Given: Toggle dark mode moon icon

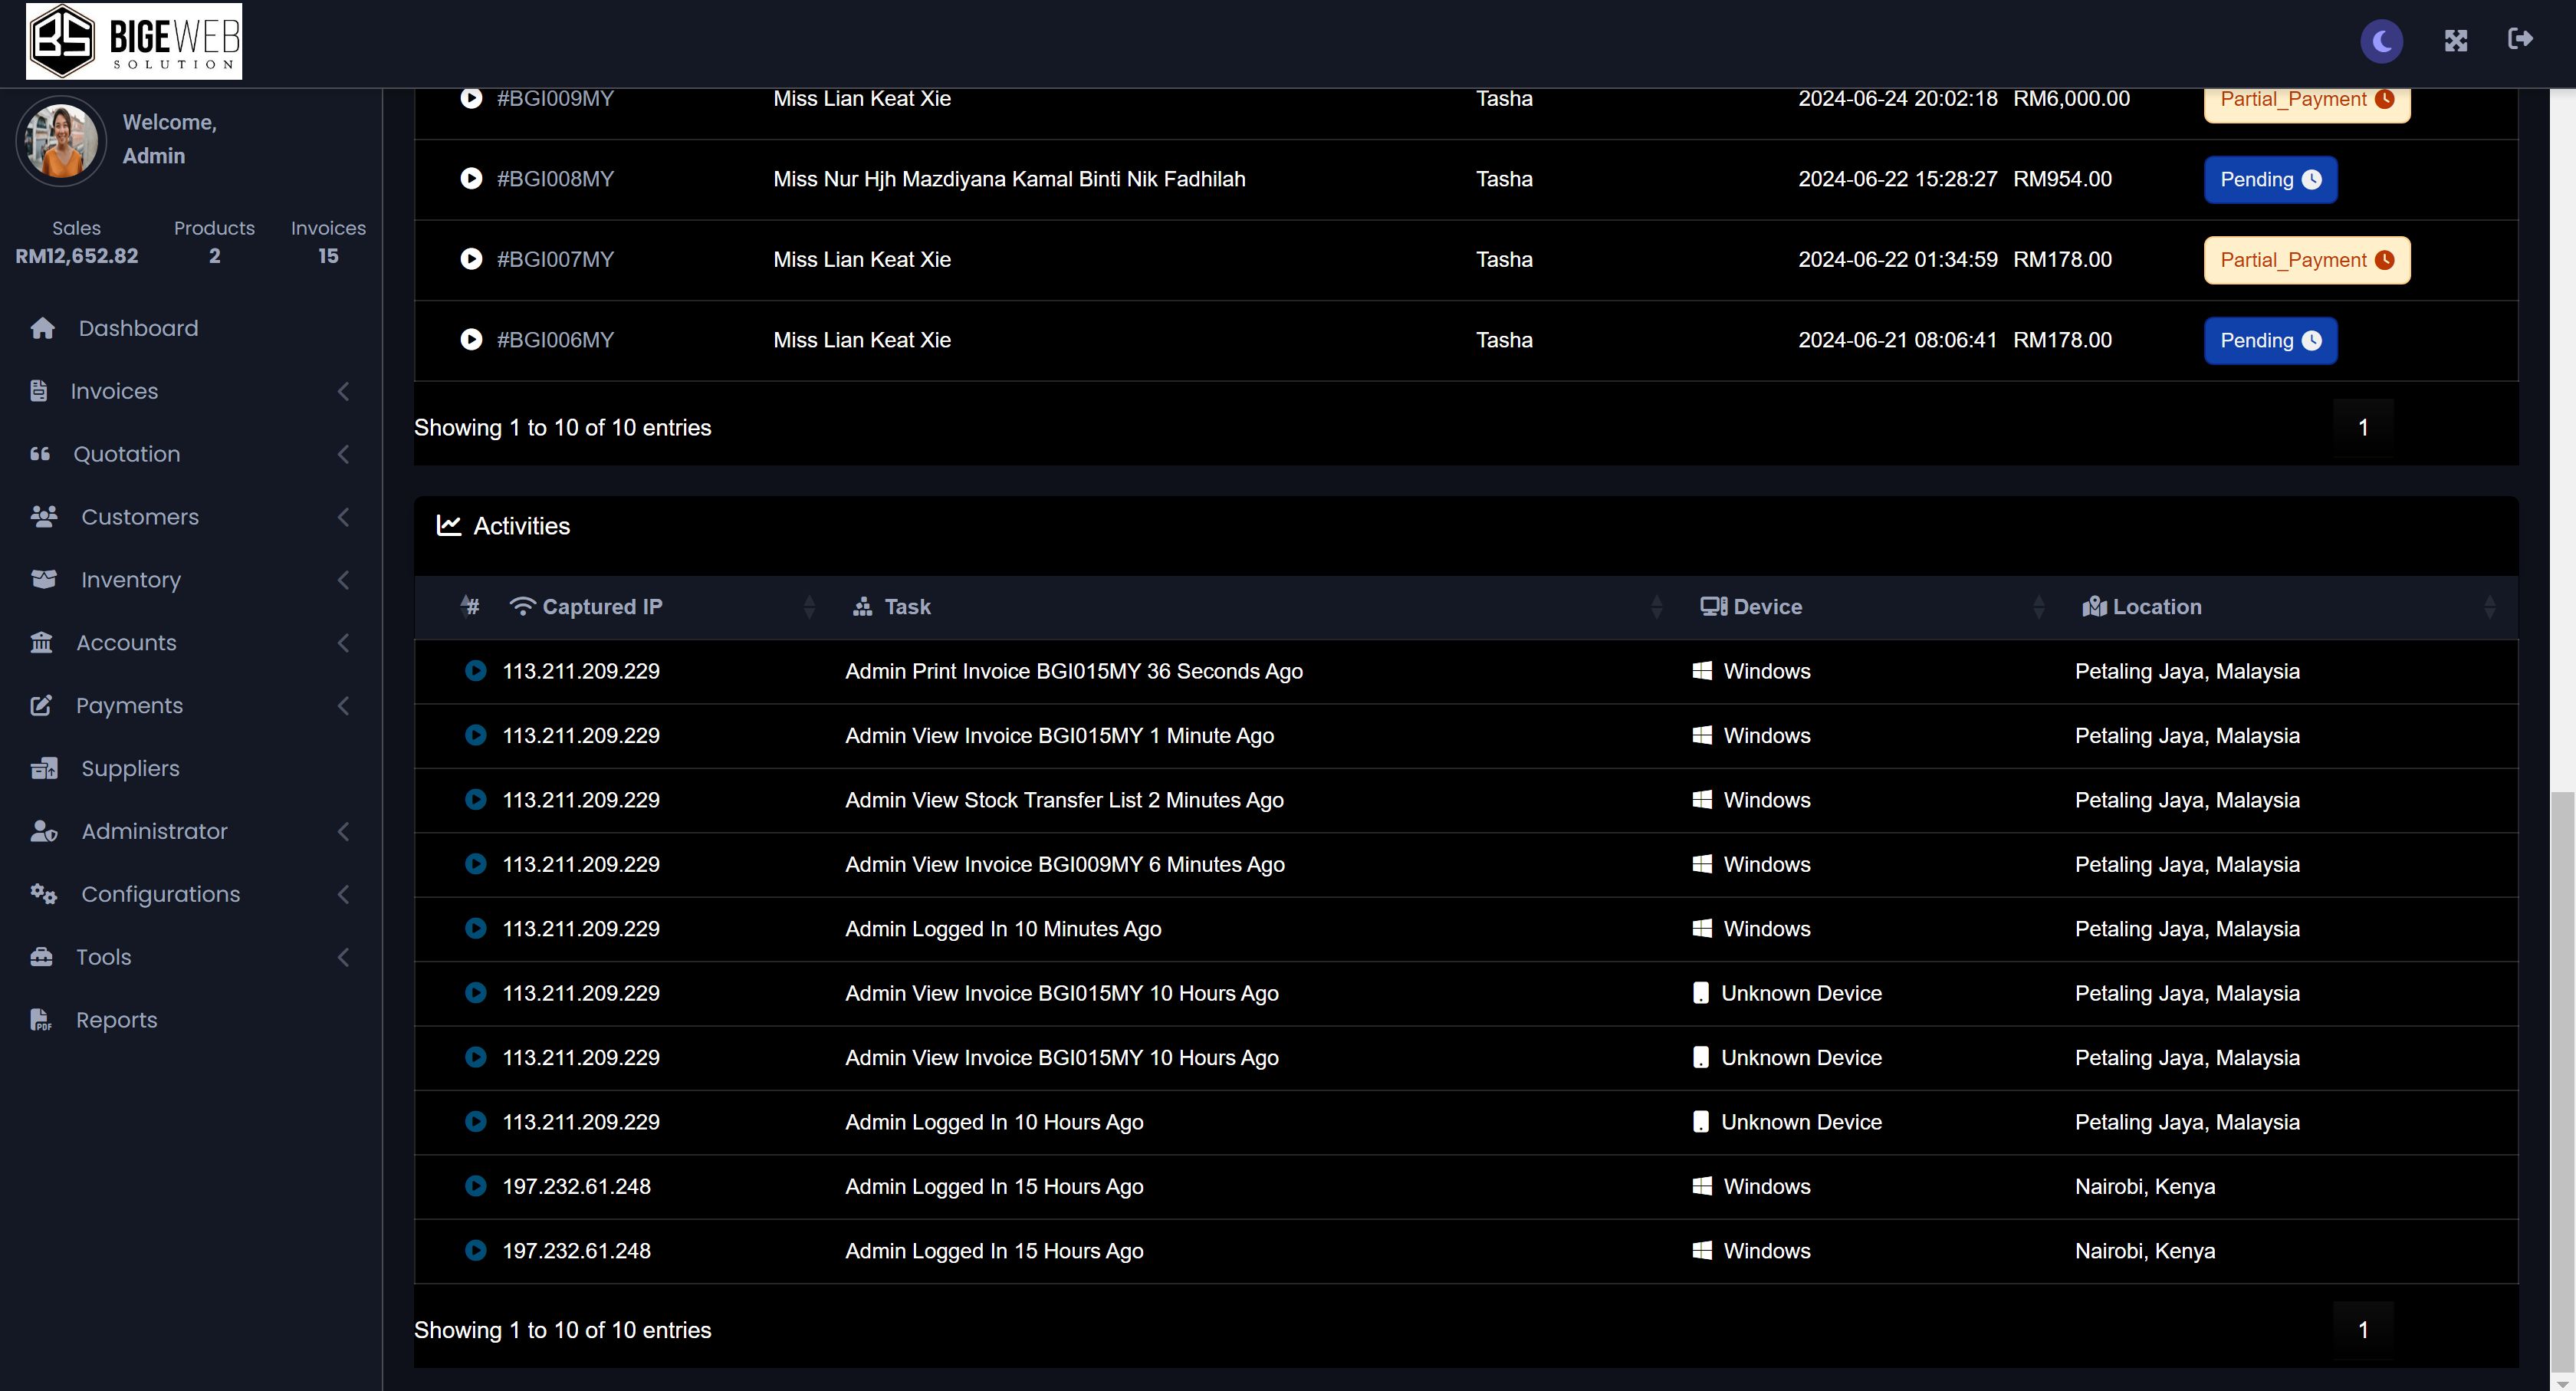Looking at the screenshot, I should tap(2381, 41).
